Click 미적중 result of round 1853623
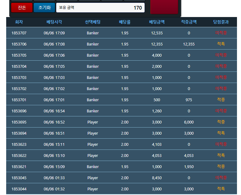Image resolution: width=241 pixels, height=195 pixels. tap(221, 144)
